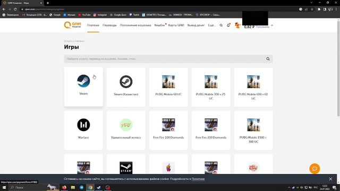Click the search button in services field

click(x=268, y=59)
